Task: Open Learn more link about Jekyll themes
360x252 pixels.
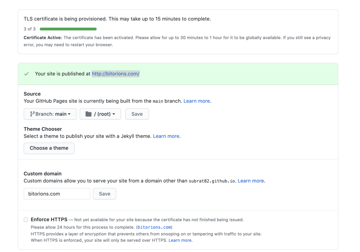Action: pos(166,136)
